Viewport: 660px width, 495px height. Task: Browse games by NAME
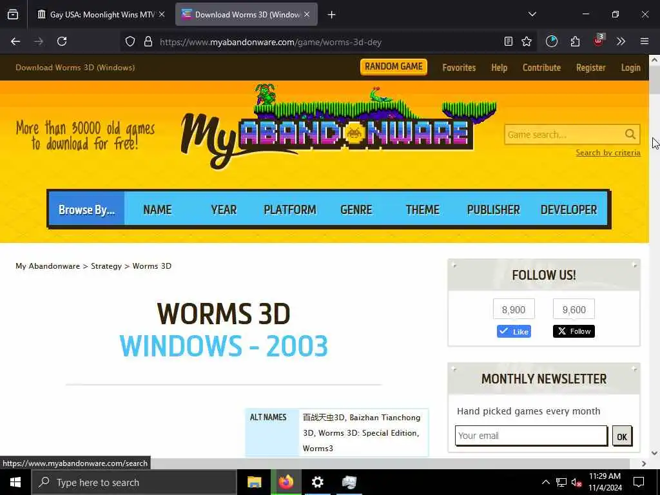(x=157, y=209)
